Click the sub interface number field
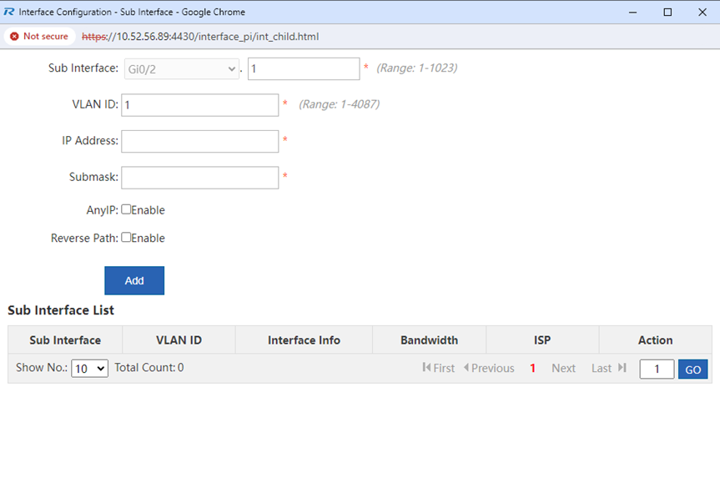Image resolution: width=720 pixels, height=503 pixels. [x=304, y=68]
